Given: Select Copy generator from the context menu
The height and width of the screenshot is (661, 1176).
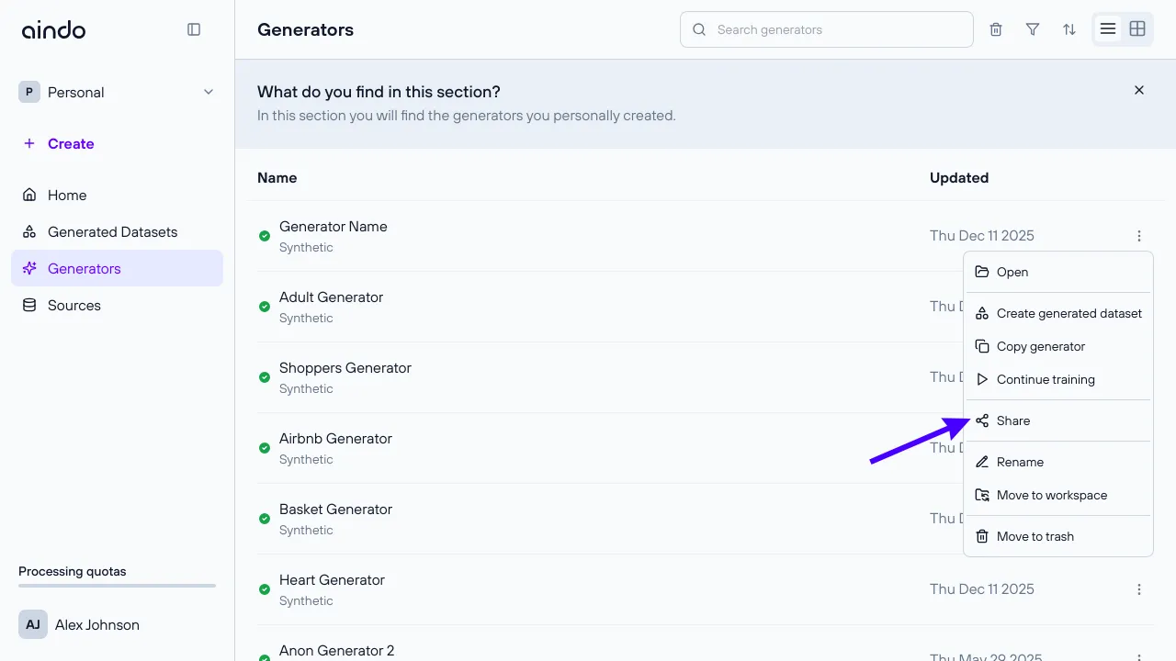Looking at the screenshot, I should click(1041, 346).
